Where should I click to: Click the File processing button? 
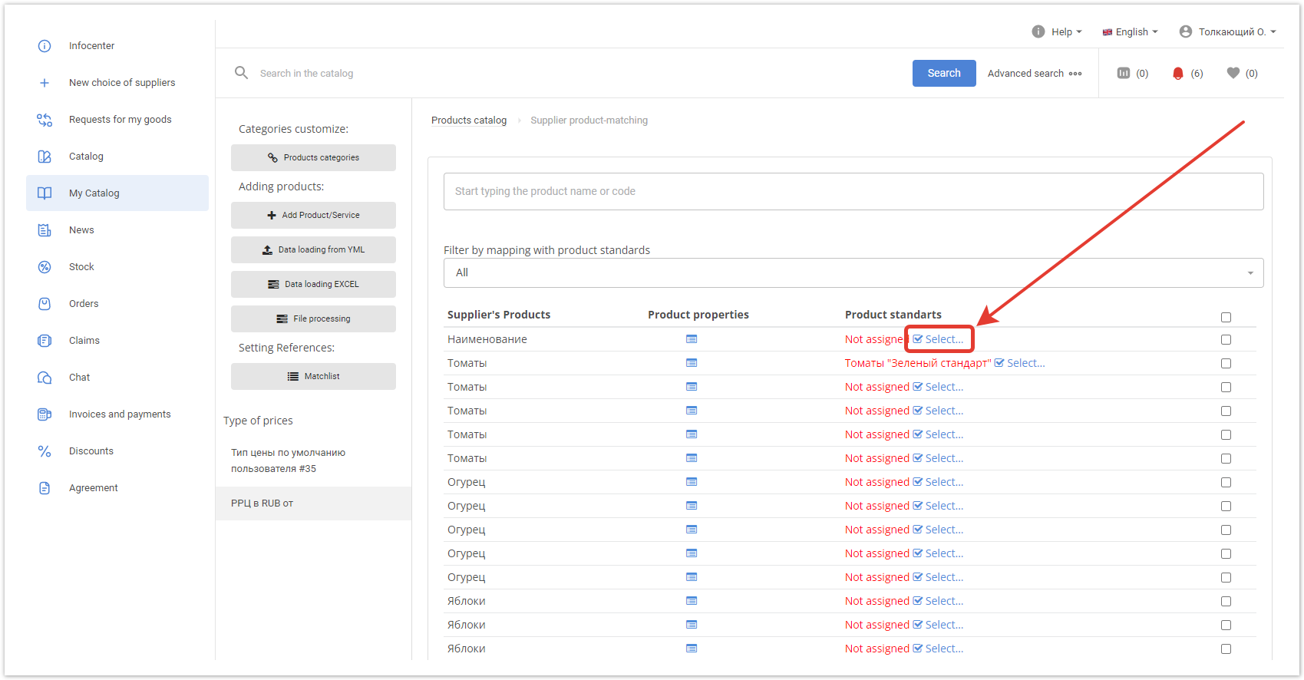tap(313, 319)
